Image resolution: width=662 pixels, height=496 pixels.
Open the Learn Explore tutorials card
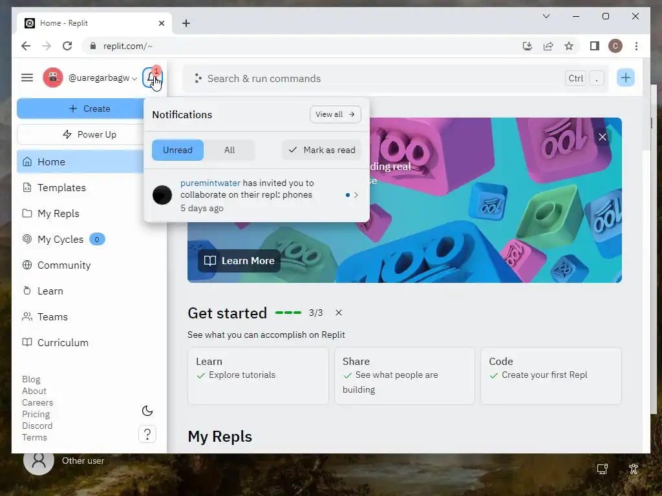(258, 376)
